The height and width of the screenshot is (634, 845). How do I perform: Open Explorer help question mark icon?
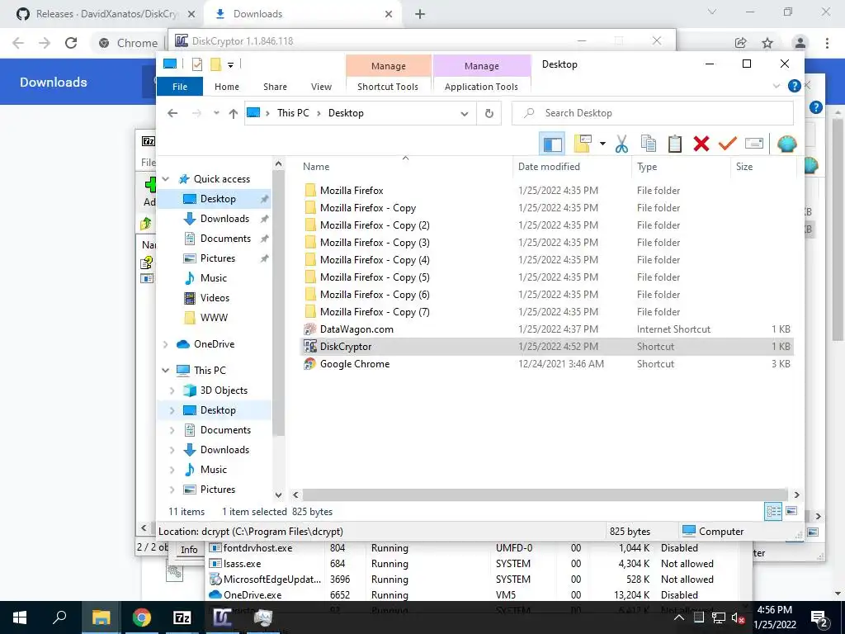(794, 86)
